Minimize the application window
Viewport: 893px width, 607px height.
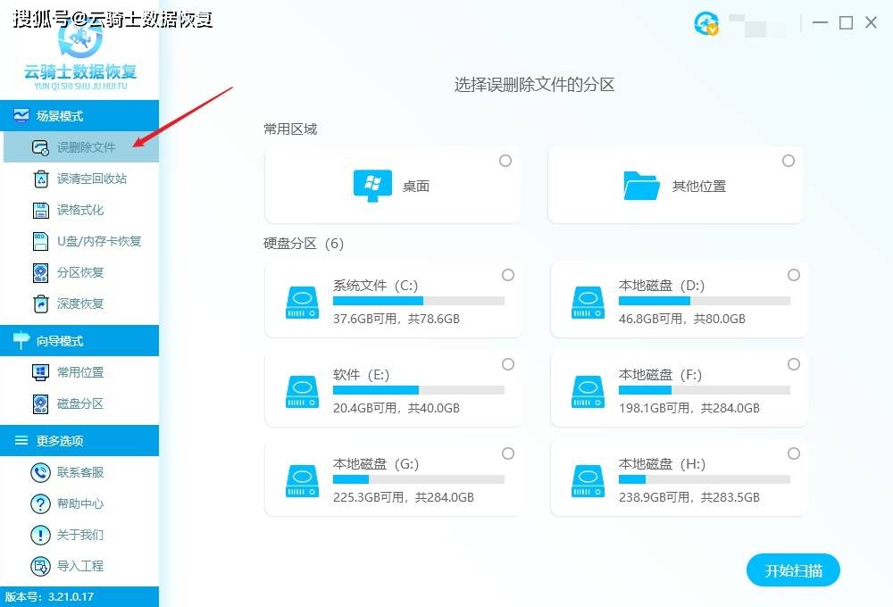coord(820,23)
